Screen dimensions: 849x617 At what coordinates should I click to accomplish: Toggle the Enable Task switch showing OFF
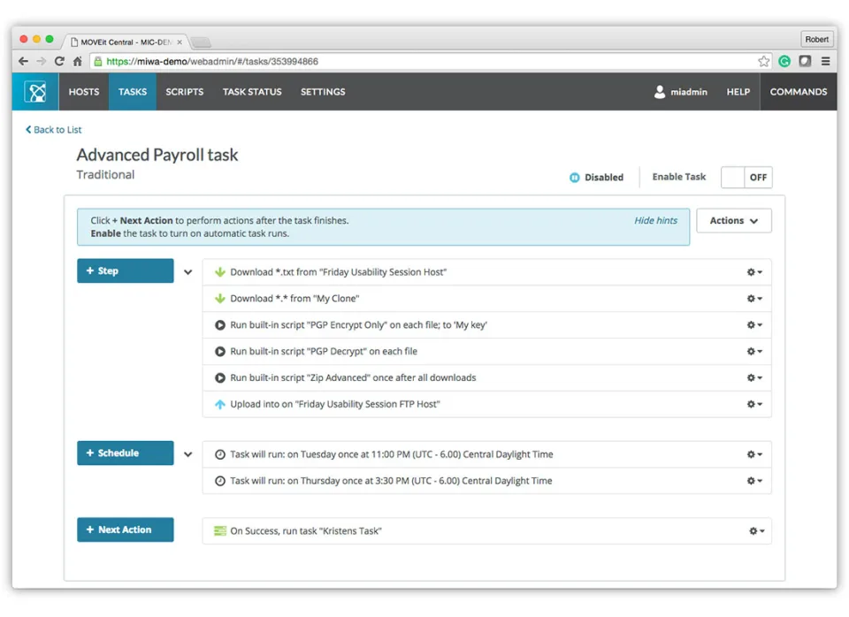(746, 177)
